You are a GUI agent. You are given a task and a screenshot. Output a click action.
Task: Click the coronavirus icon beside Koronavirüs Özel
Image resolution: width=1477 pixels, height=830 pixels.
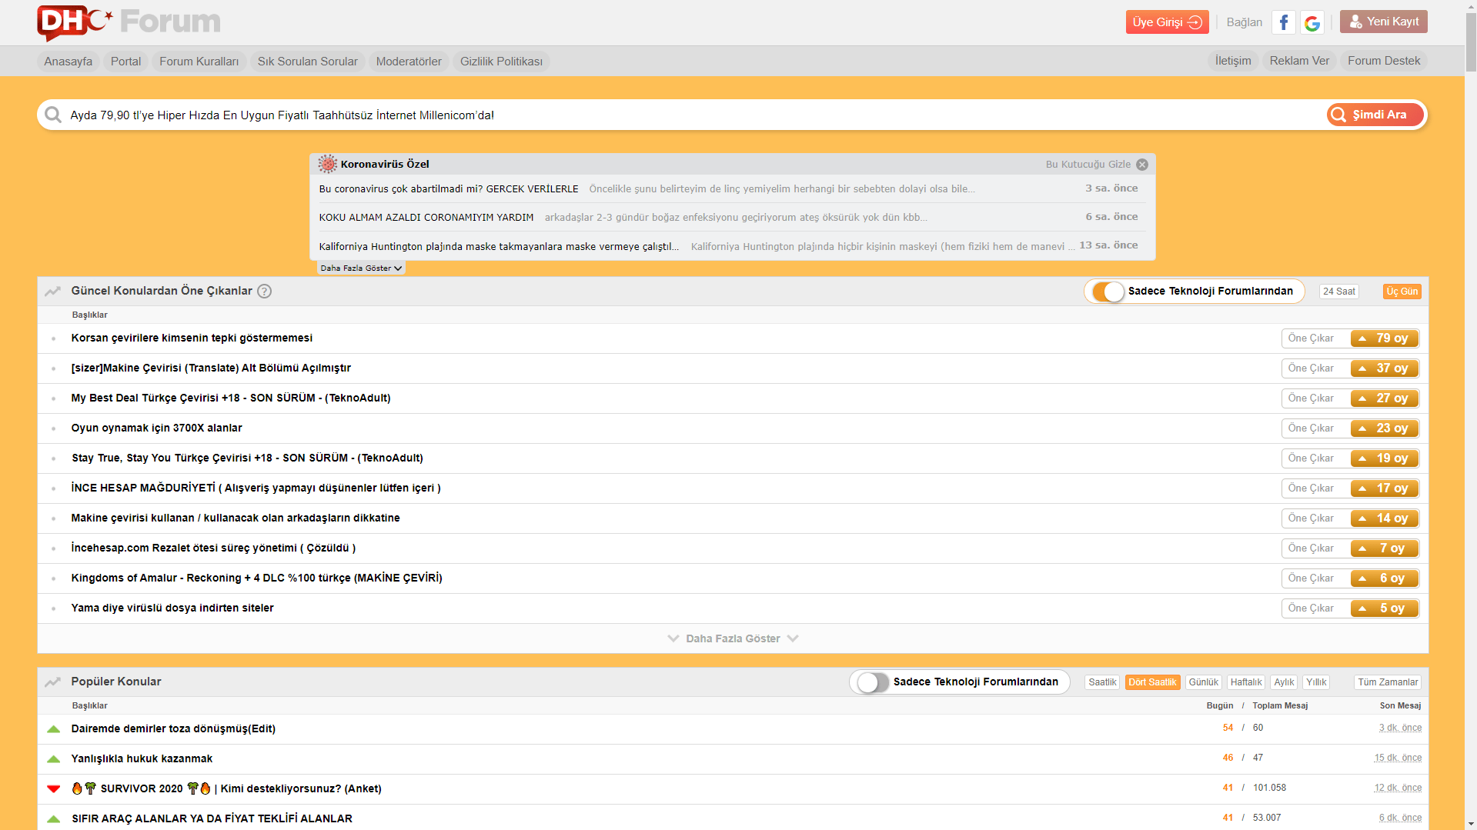click(x=328, y=164)
